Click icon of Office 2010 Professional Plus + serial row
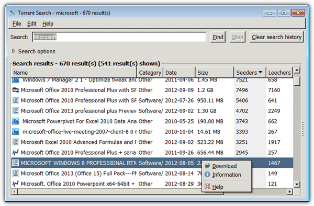 15,152
